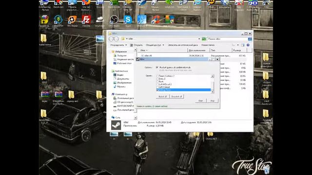The image size is (312, 175).
Task: Click Deselect all button in Idler
Action: (x=176, y=96)
